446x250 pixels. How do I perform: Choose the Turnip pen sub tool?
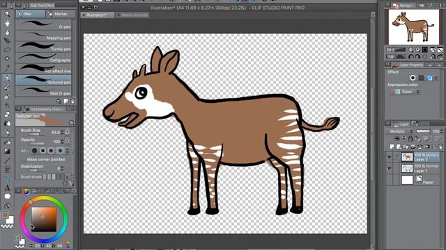click(x=43, y=47)
